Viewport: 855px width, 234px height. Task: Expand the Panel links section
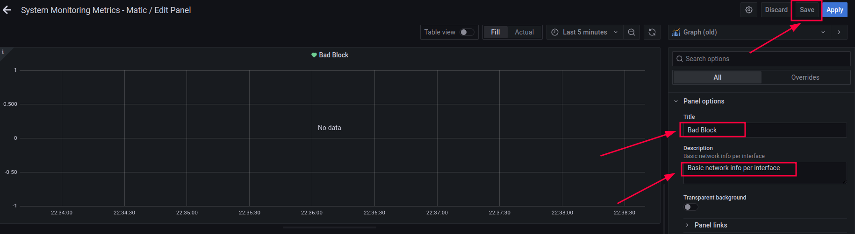711,225
